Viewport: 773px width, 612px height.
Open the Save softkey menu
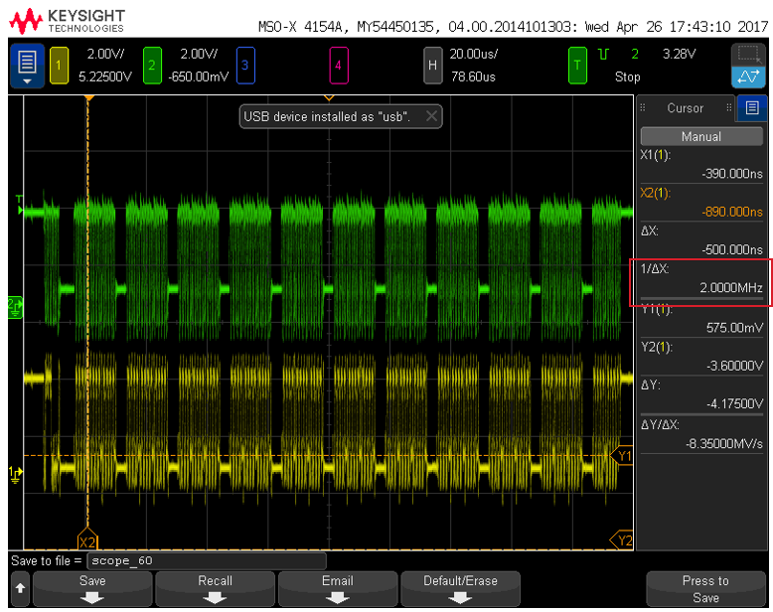(91, 588)
